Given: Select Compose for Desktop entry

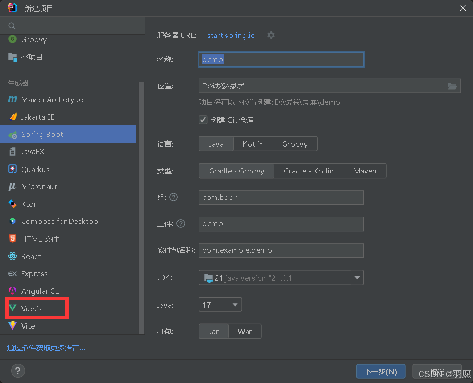Looking at the screenshot, I should coord(68,221).
